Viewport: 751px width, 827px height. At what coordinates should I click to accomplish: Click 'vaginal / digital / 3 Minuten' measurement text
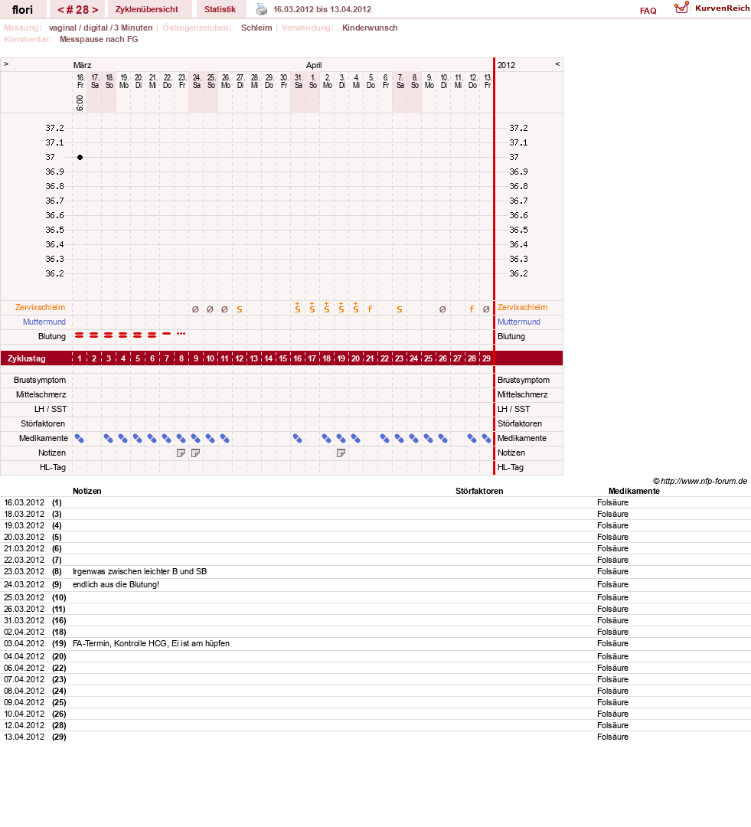click(101, 28)
